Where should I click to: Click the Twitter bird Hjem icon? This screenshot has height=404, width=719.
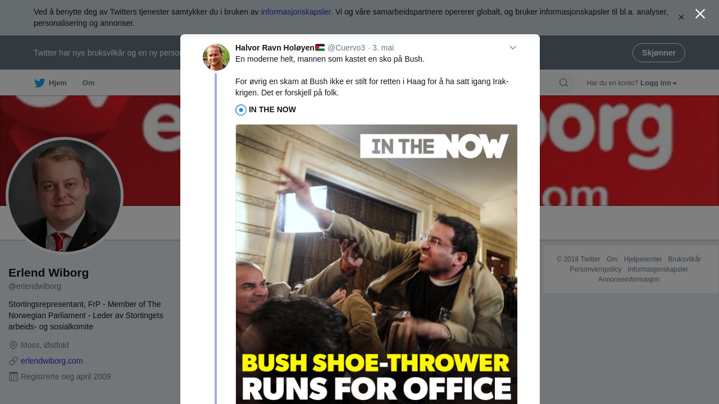pyautogui.click(x=39, y=83)
